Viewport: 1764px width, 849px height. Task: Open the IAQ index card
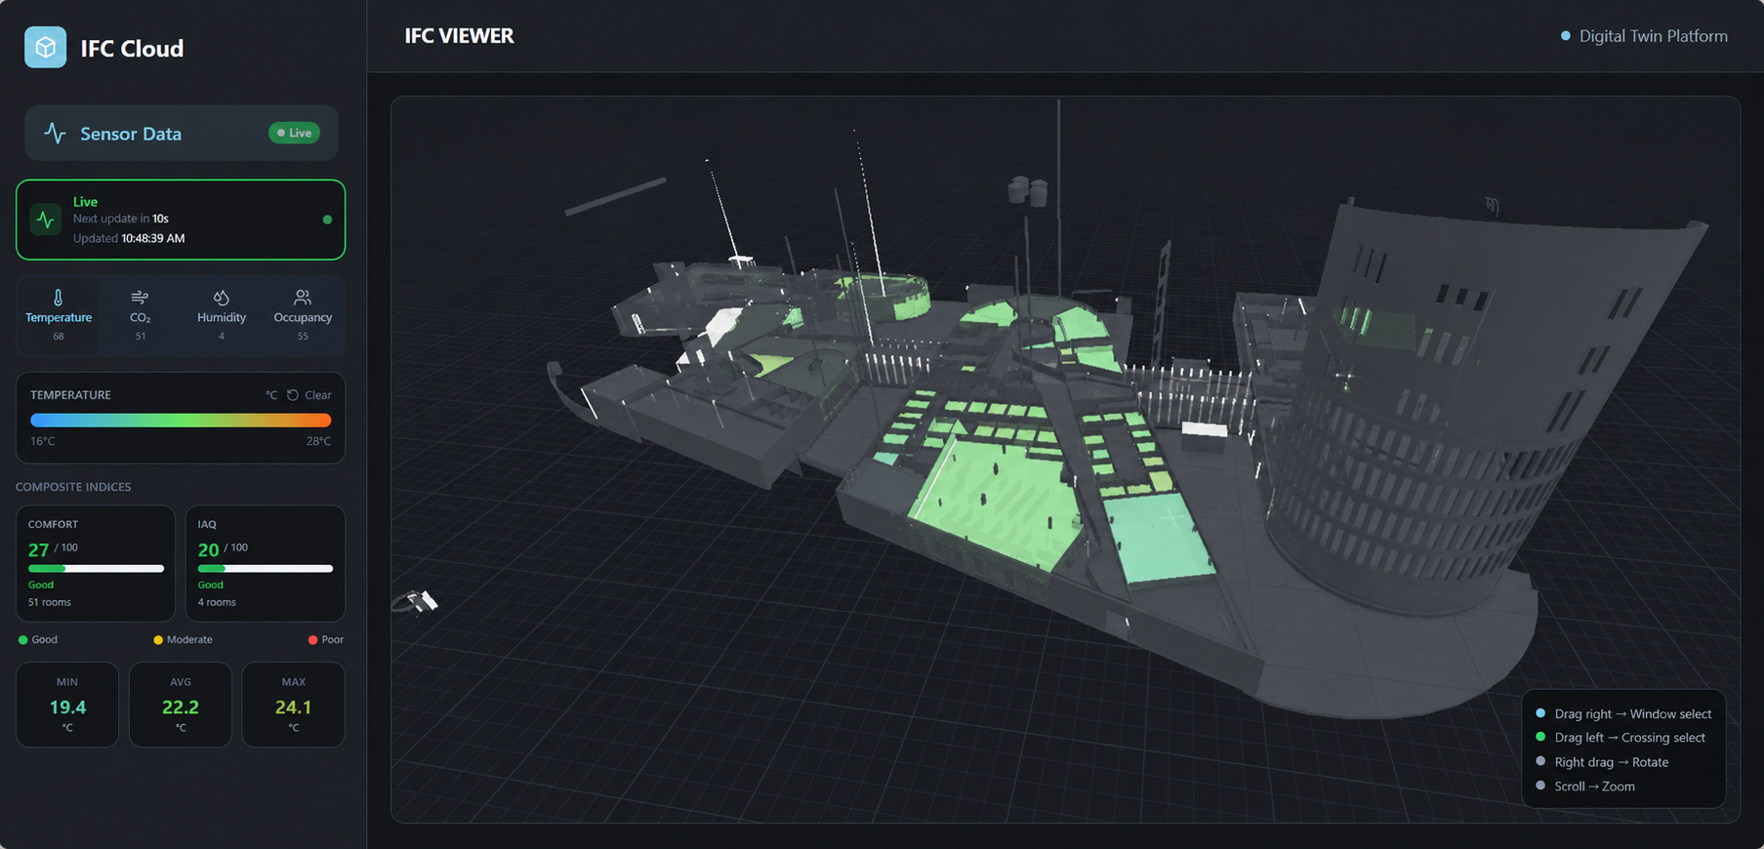click(266, 563)
